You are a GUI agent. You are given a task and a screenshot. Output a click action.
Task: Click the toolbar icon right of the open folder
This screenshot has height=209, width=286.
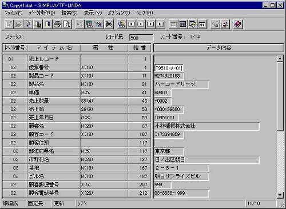coord(28,24)
